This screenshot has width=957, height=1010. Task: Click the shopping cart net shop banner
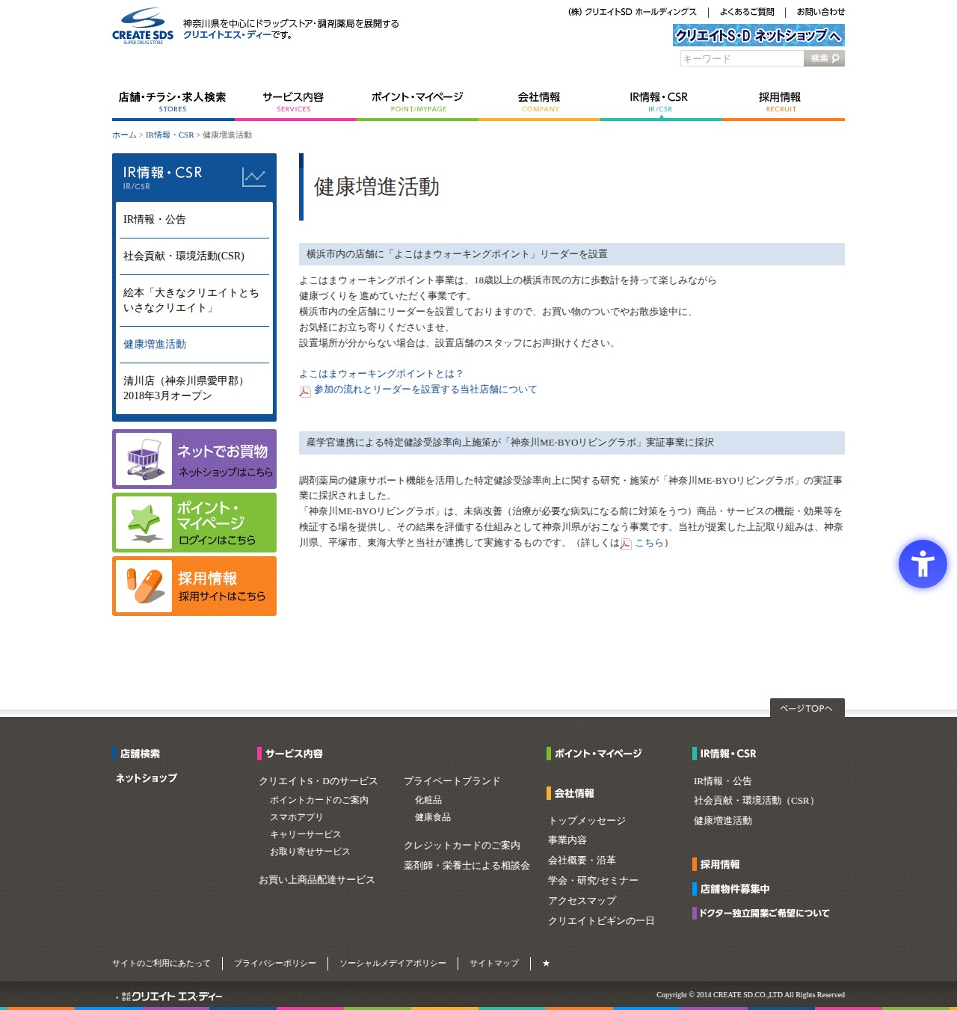(194, 459)
